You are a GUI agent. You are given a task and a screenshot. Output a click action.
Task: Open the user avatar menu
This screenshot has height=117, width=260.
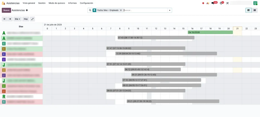(255, 3)
